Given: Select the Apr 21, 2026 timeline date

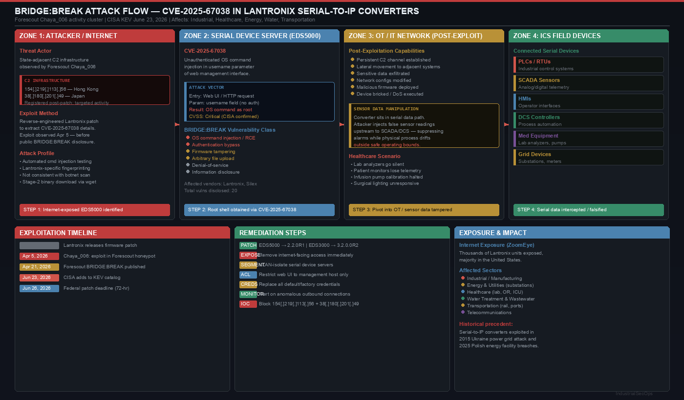Looking at the screenshot, I should tap(39, 267).
